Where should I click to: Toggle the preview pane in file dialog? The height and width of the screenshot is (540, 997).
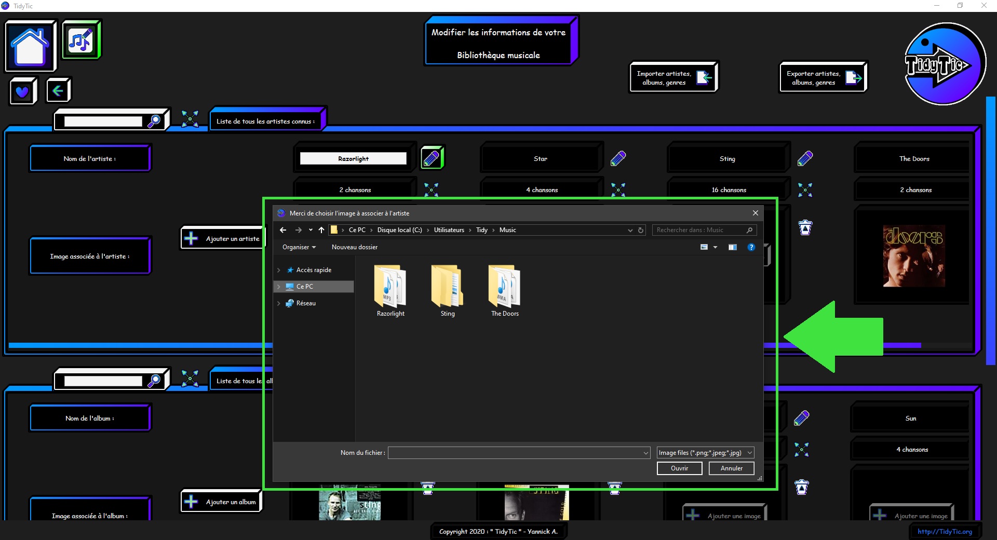coord(732,247)
